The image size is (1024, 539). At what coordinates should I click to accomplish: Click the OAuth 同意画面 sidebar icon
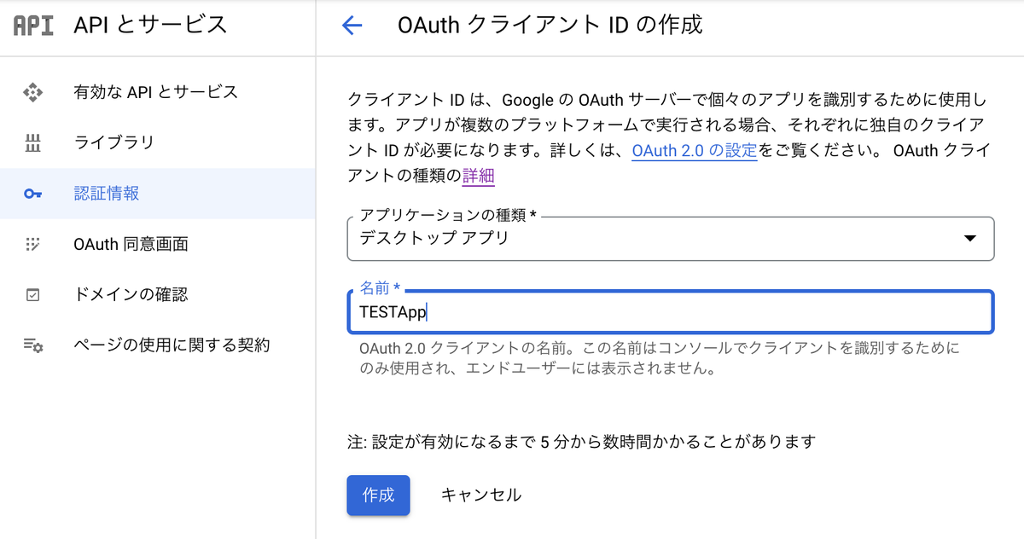pyautogui.click(x=32, y=244)
